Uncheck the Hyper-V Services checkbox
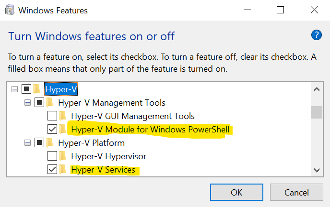This screenshot has width=330, height=207. click(52, 169)
